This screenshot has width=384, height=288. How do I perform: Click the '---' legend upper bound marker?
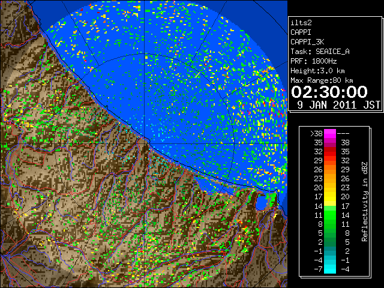pos(343,134)
